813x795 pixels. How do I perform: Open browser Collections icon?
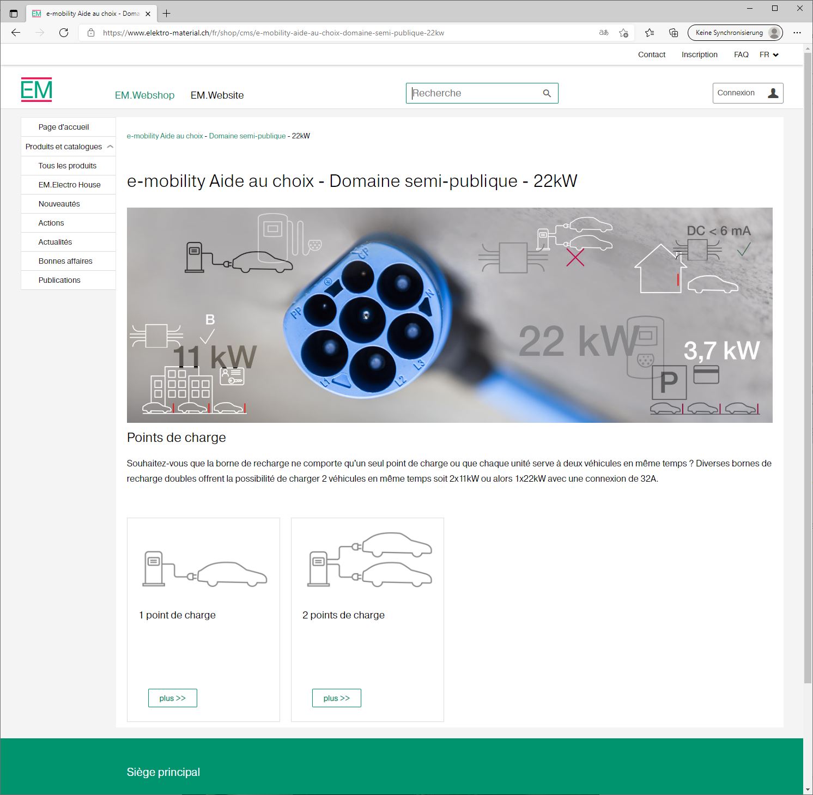pos(674,33)
